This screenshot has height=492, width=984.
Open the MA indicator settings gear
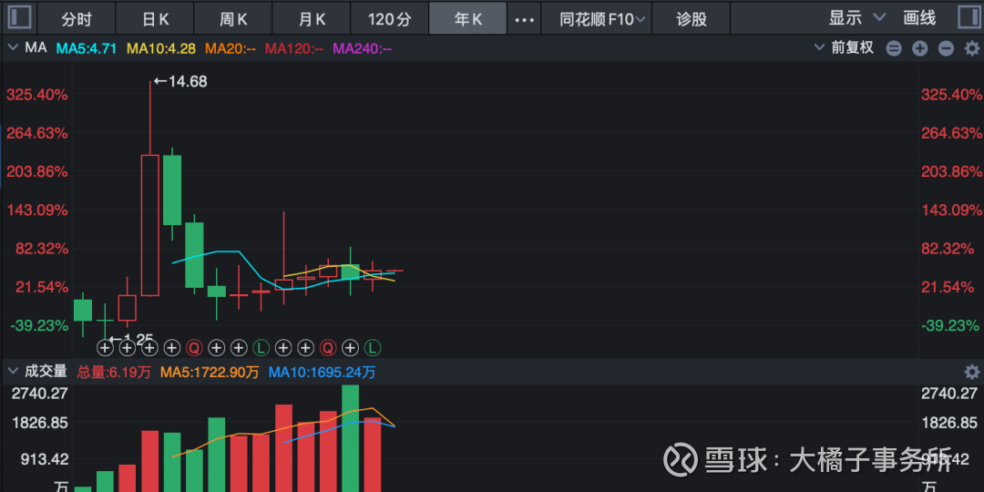(971, 48)
